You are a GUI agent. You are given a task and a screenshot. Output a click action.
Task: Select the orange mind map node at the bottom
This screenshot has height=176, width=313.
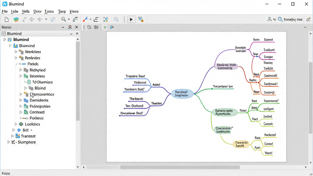(x=241, y=144)
